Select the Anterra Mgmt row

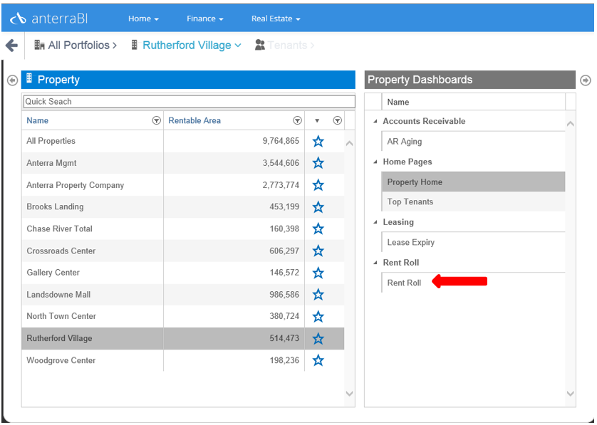point(183,163)
